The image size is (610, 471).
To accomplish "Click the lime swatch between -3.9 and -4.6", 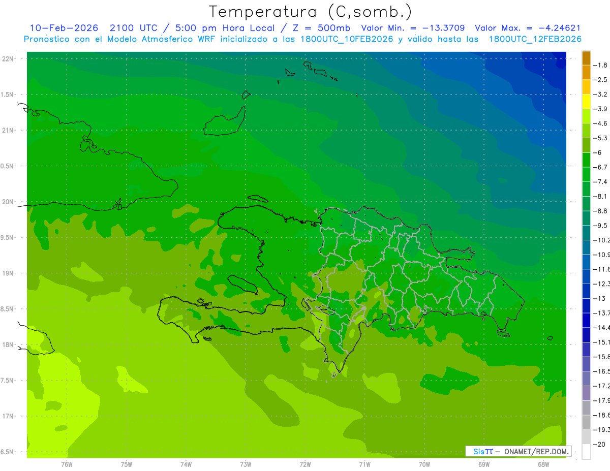I will [x=586, y=116].
